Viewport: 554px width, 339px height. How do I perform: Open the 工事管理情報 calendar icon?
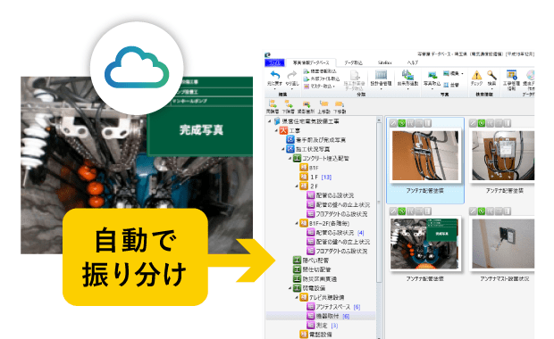pyautogui.click(x=511, y=75)
